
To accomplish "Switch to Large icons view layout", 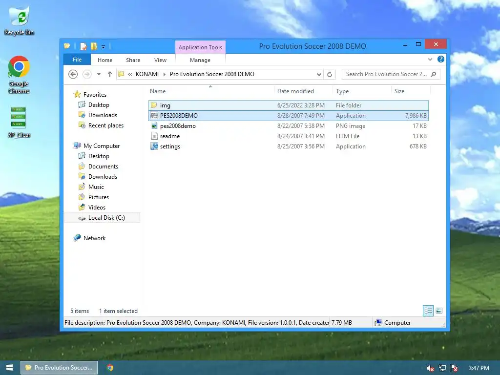I will click(439, 311).
